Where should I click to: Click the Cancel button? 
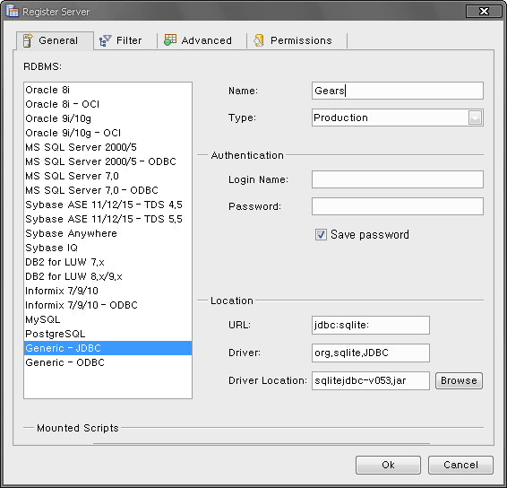tap(460, 465)
